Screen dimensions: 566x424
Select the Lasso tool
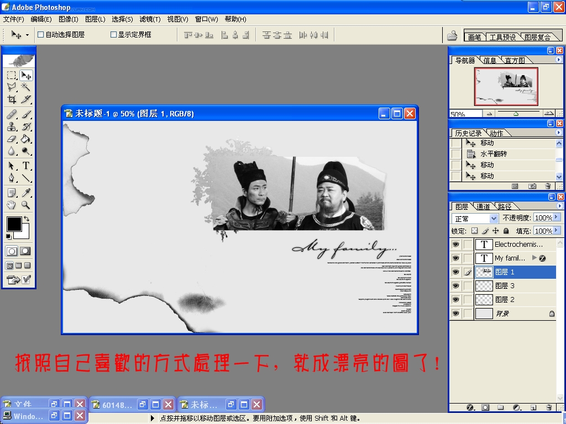pyautogui.click(x=12, y=87)
